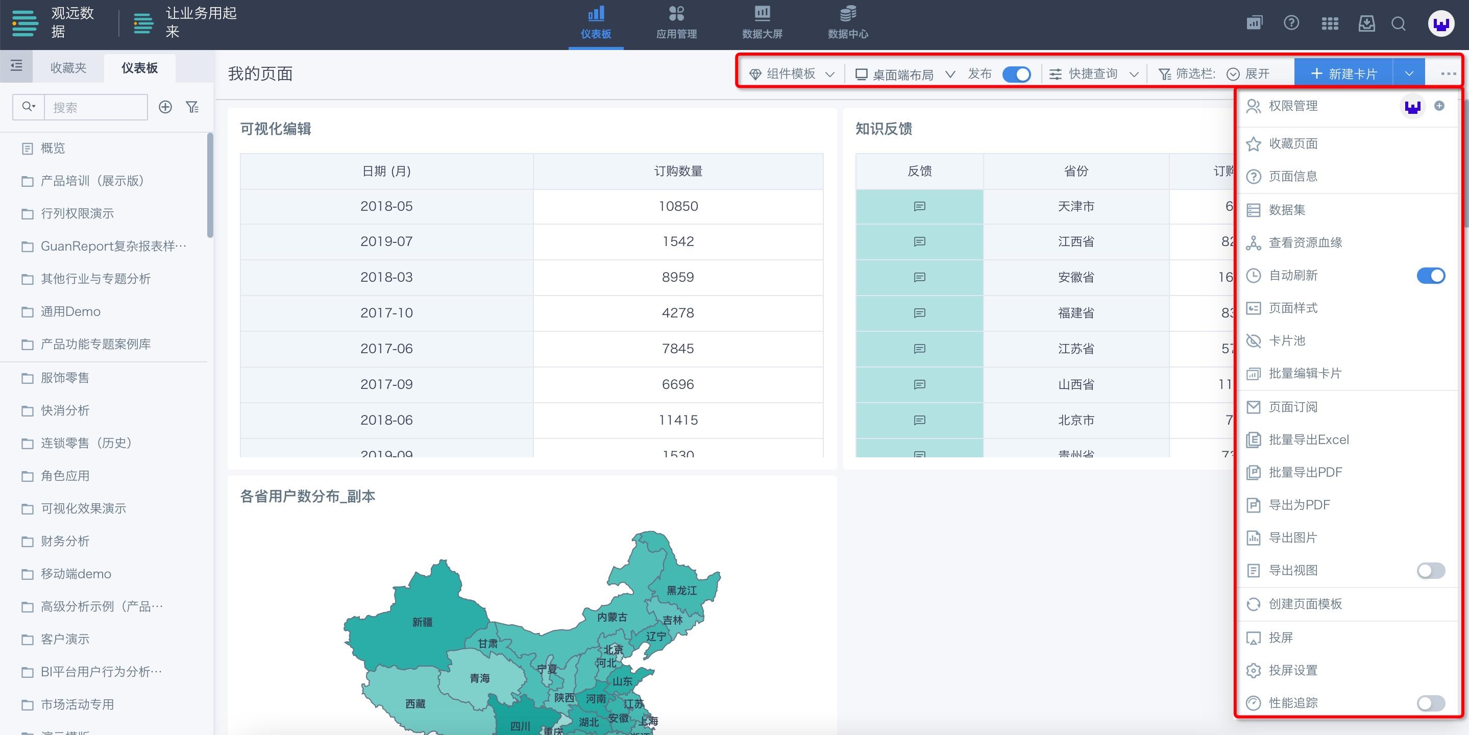
Task: Add a user in 权限管理 plus icon
Action: (x=1439, y=106)
